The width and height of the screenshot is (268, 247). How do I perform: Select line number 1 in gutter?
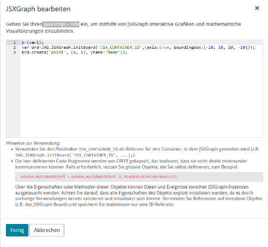click(14, 42)
